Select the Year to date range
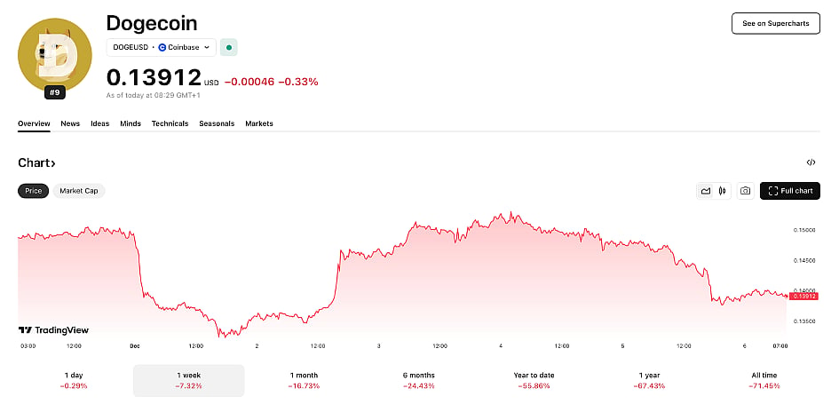 pos(534,380)
